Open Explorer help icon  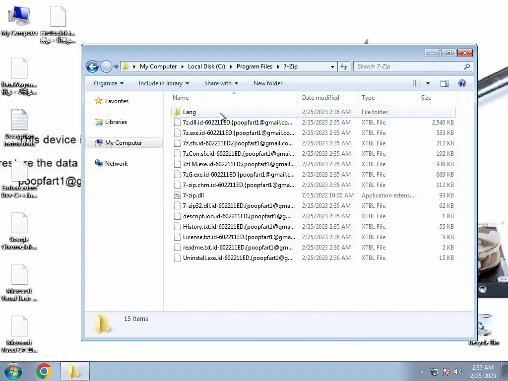[462, 83]
